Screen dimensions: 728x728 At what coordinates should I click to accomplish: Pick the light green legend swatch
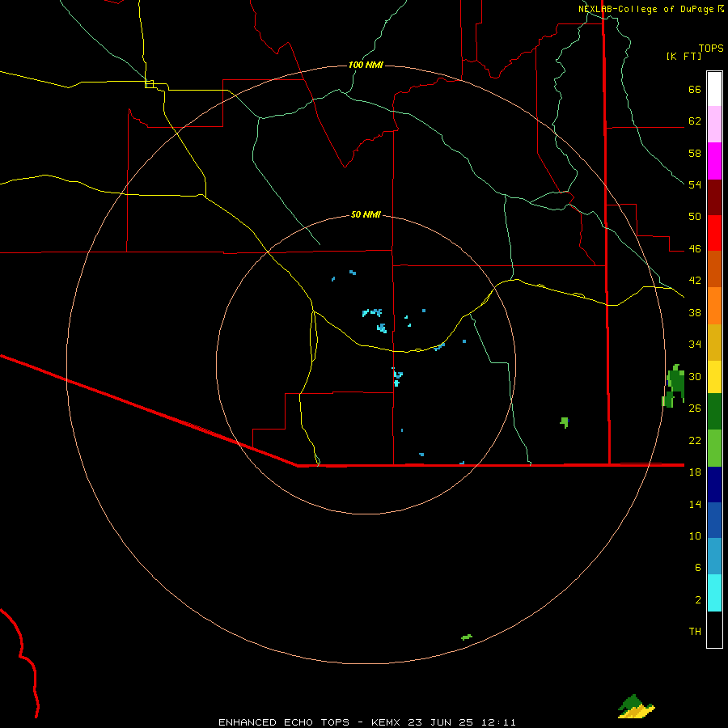tap(714, 448)
